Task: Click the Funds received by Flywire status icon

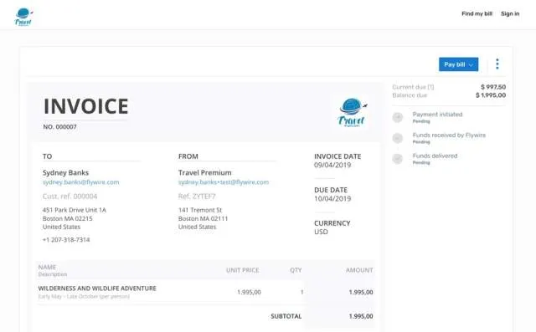Action: pyautogui.click(x=398, y=138)
